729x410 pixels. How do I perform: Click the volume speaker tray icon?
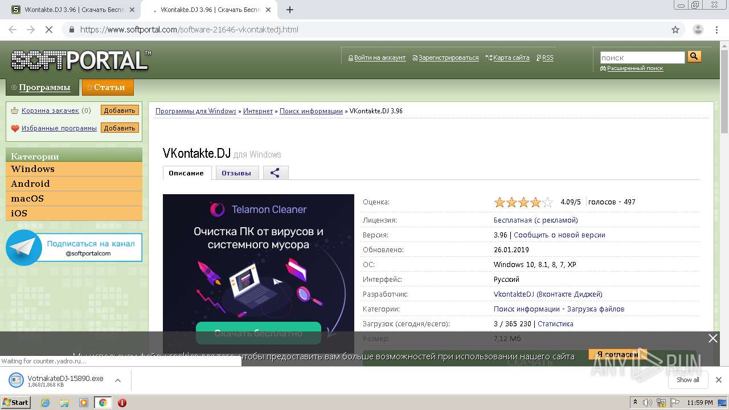coord(648,403)
